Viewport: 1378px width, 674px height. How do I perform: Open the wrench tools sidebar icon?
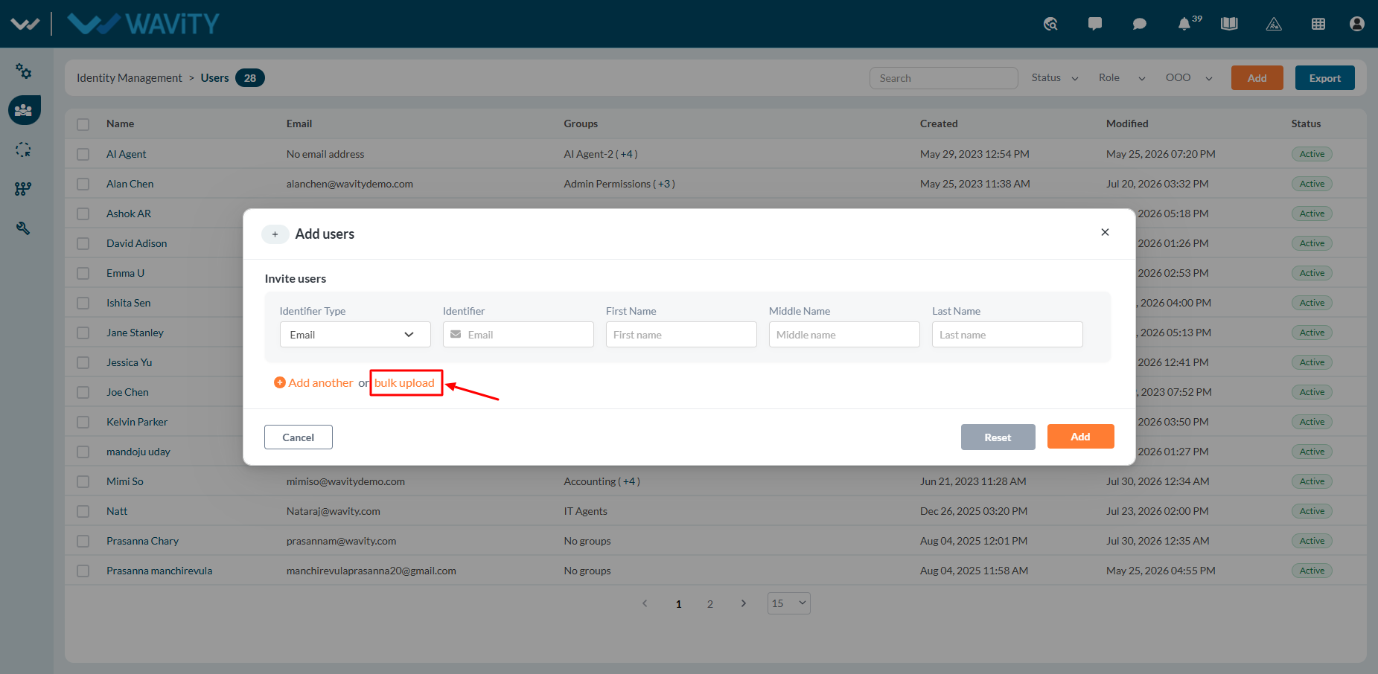tap(24, 228)
